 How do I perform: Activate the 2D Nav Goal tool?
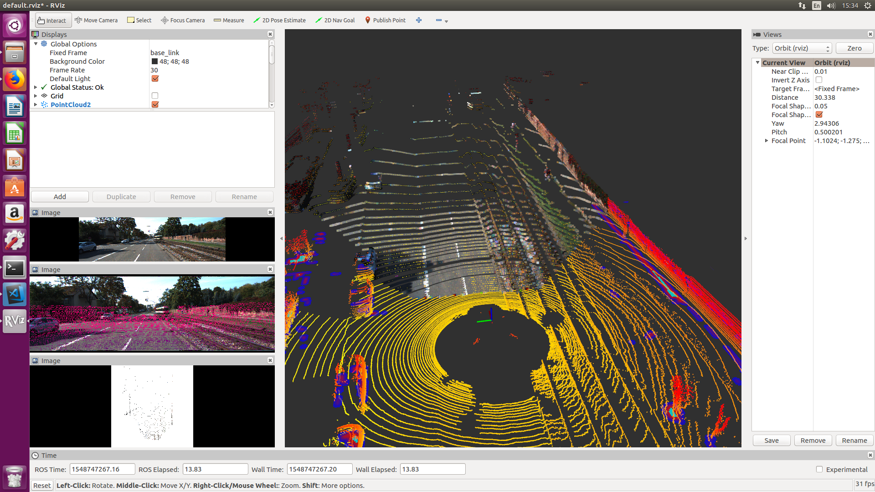click(x=335, y=20)
